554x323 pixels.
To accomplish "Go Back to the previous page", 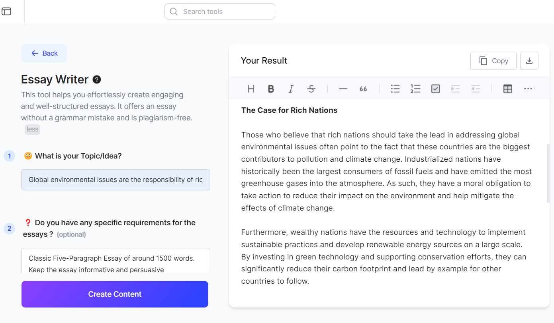I will (x=44, y=53).
